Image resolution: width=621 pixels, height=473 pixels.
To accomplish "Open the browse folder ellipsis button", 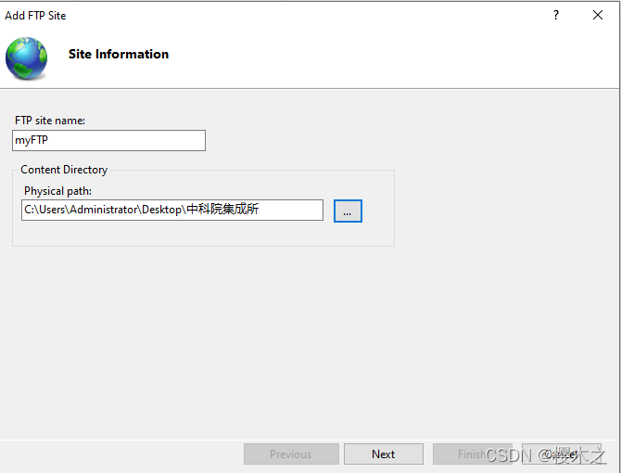I will click(x=348, y=211).
